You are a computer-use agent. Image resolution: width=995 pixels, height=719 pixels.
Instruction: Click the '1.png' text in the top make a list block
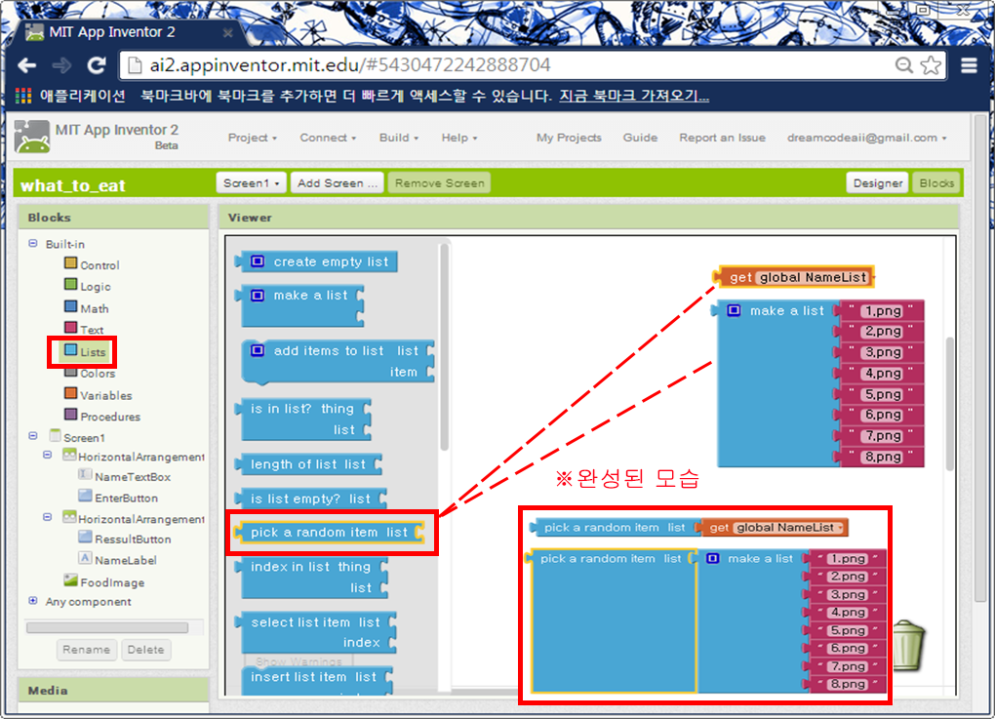pos(884,310)
